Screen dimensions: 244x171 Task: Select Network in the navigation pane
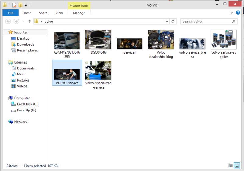coord(20,122)
